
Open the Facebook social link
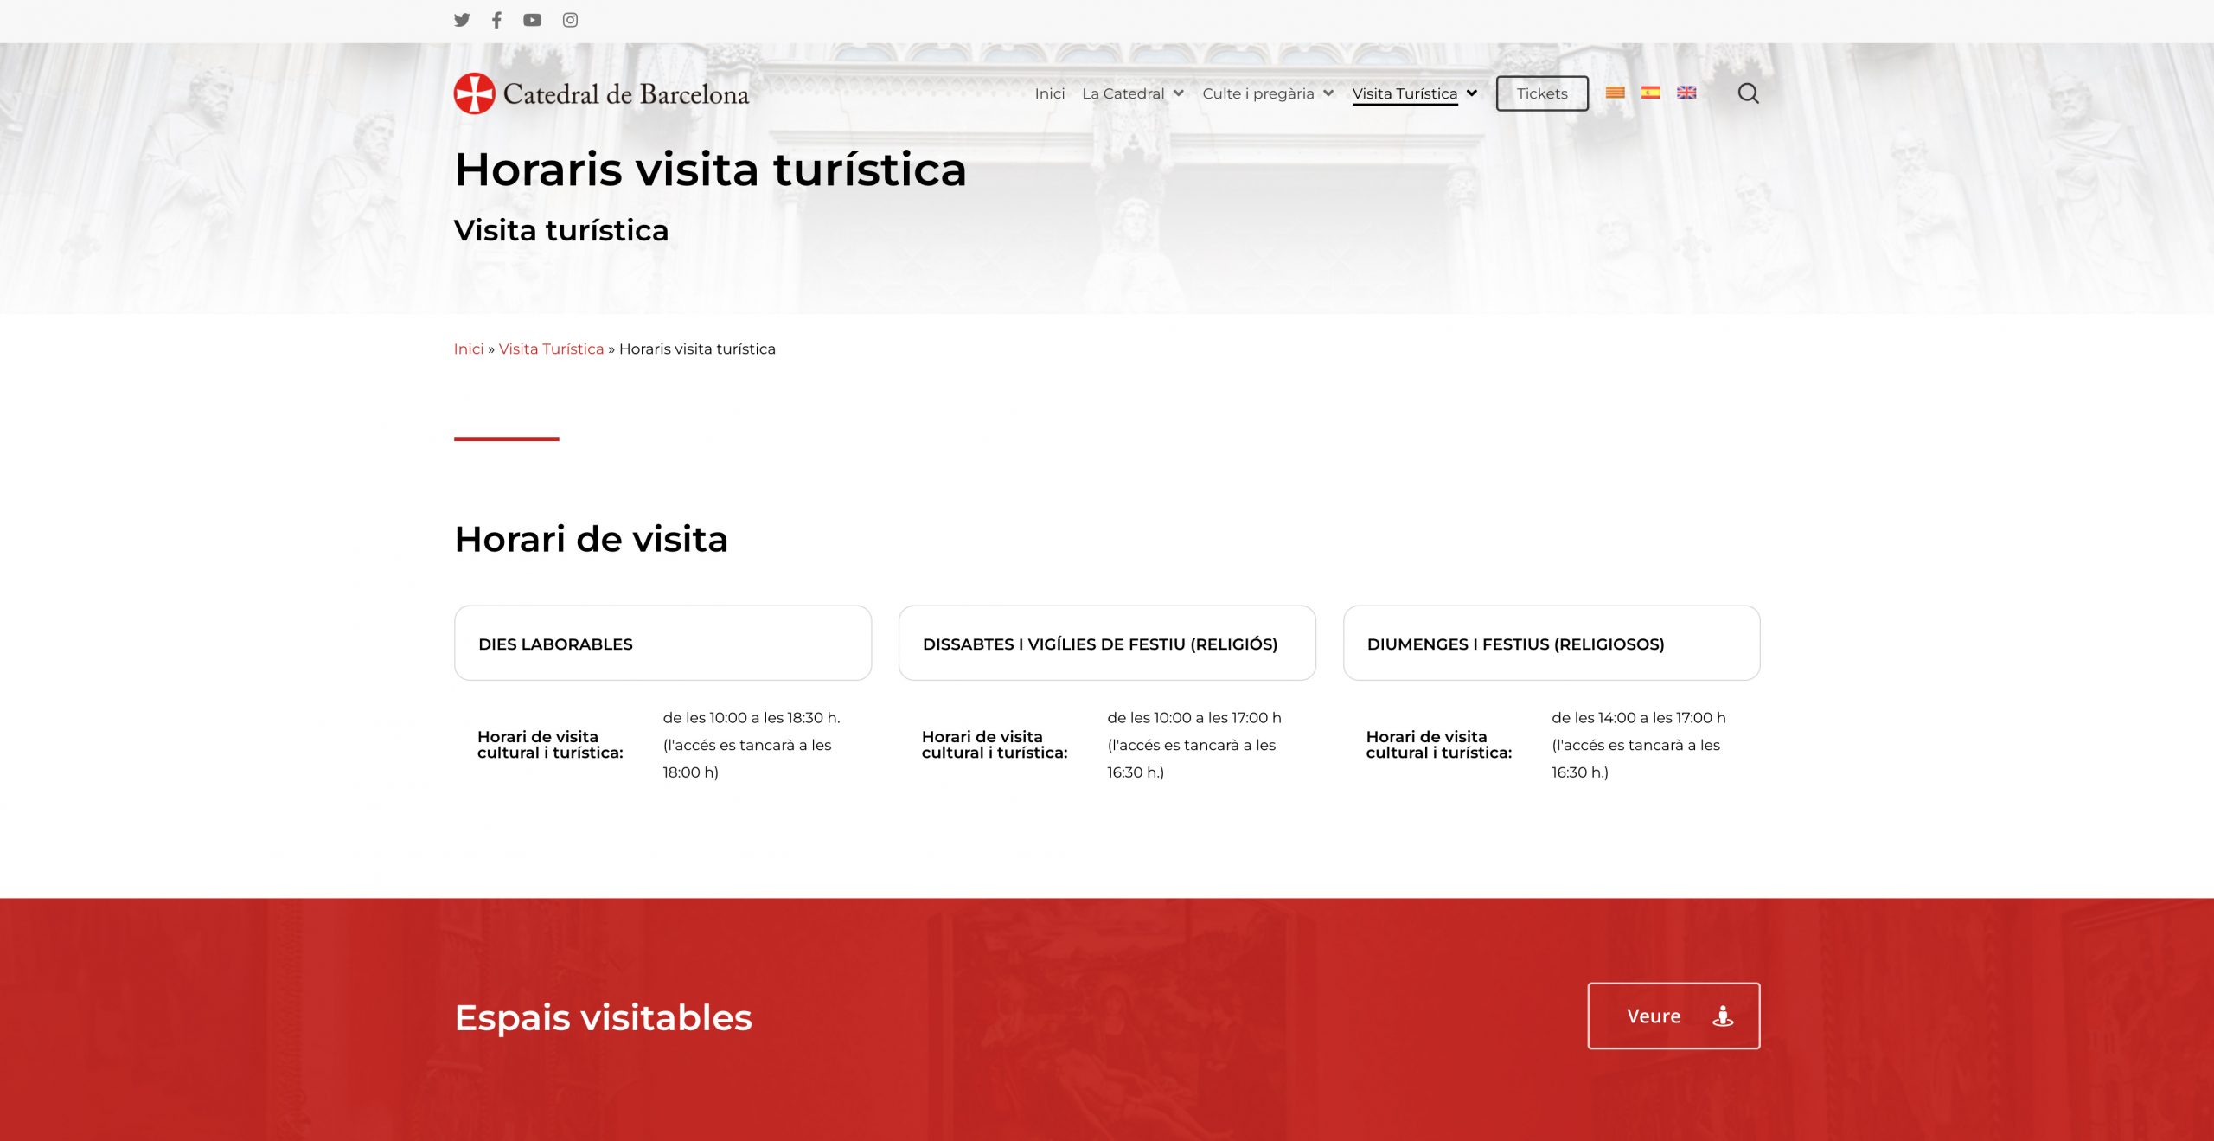click(x=496, y=20)
